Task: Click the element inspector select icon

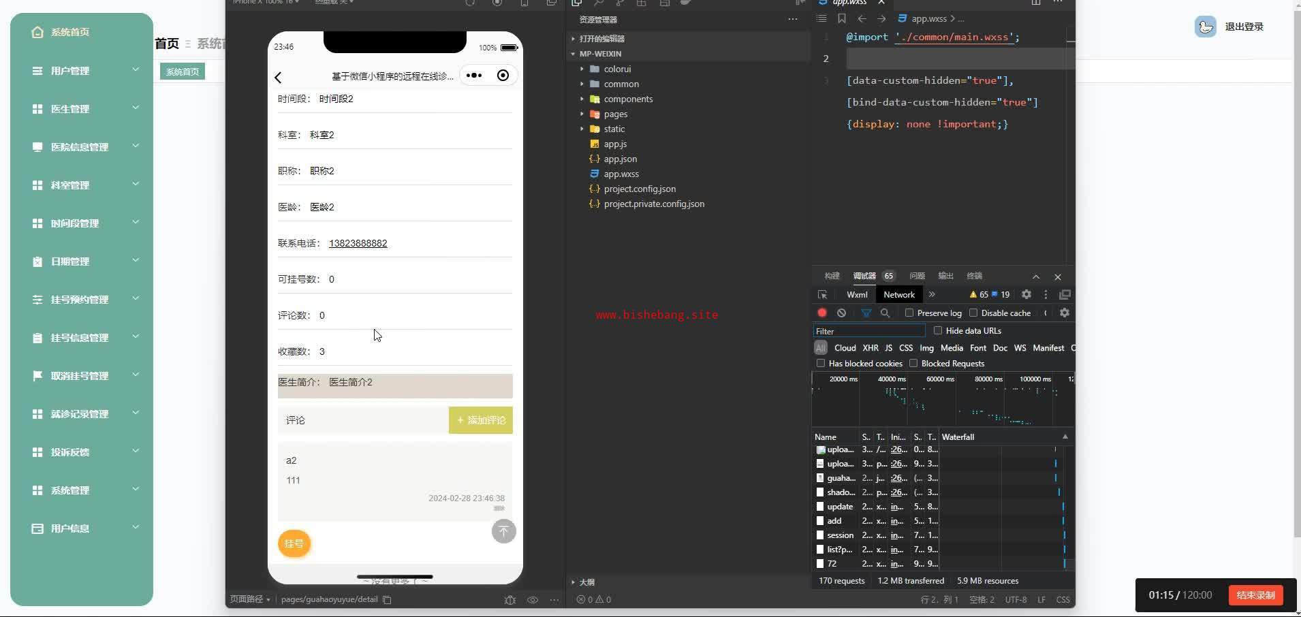Action: pos(822,295)
